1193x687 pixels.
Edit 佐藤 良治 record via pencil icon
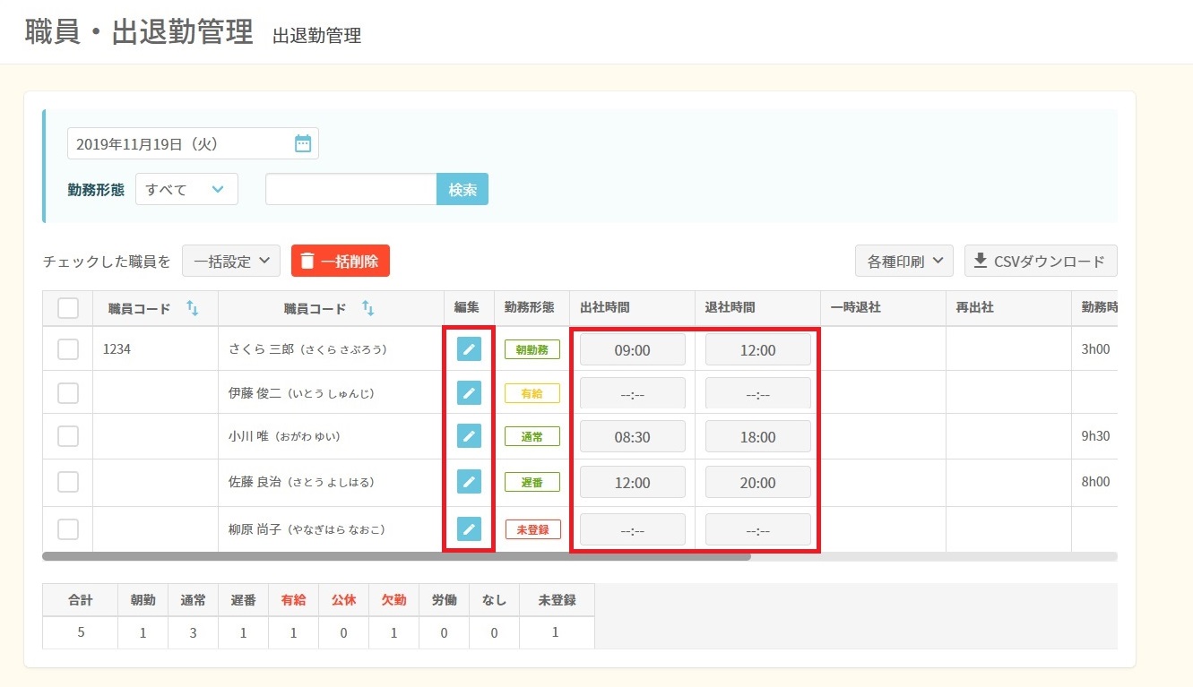pos(469,482)
